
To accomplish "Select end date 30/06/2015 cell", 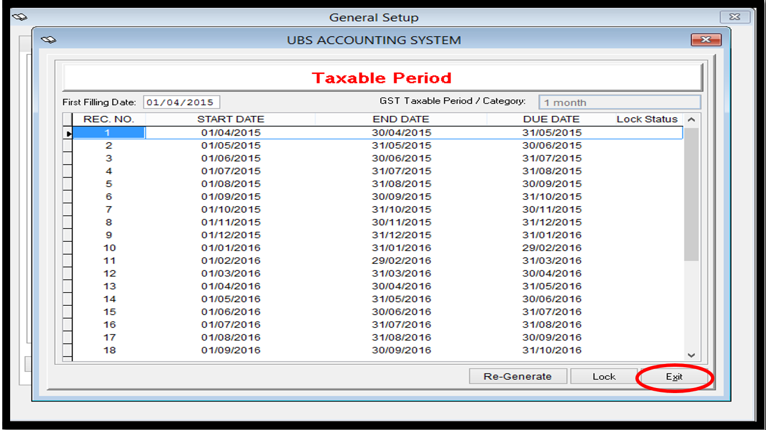I will point(402,158).
